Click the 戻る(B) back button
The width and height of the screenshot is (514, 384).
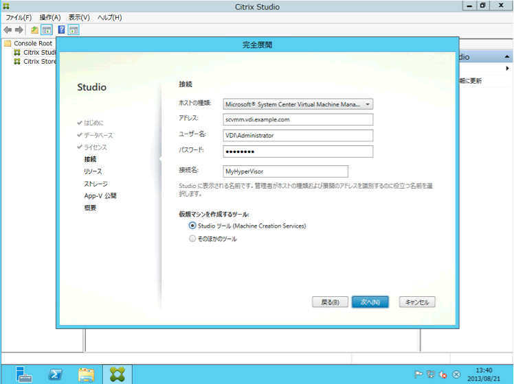tap(330, 302)
